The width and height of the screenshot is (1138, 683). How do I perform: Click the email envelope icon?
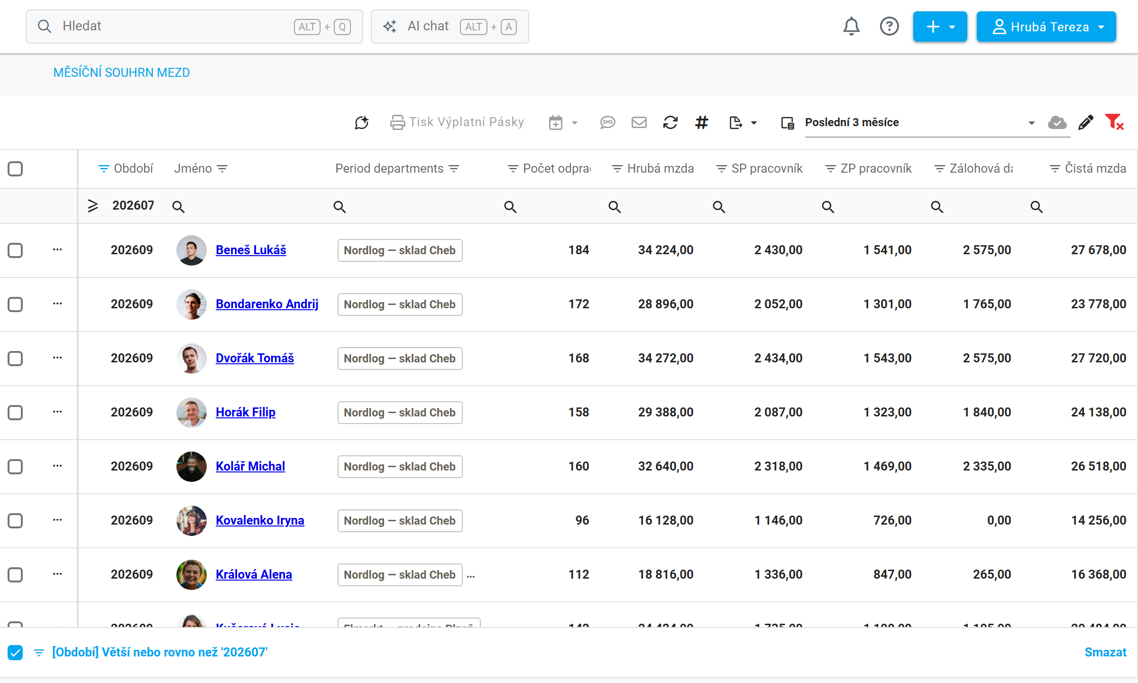[x=639, y=122]
